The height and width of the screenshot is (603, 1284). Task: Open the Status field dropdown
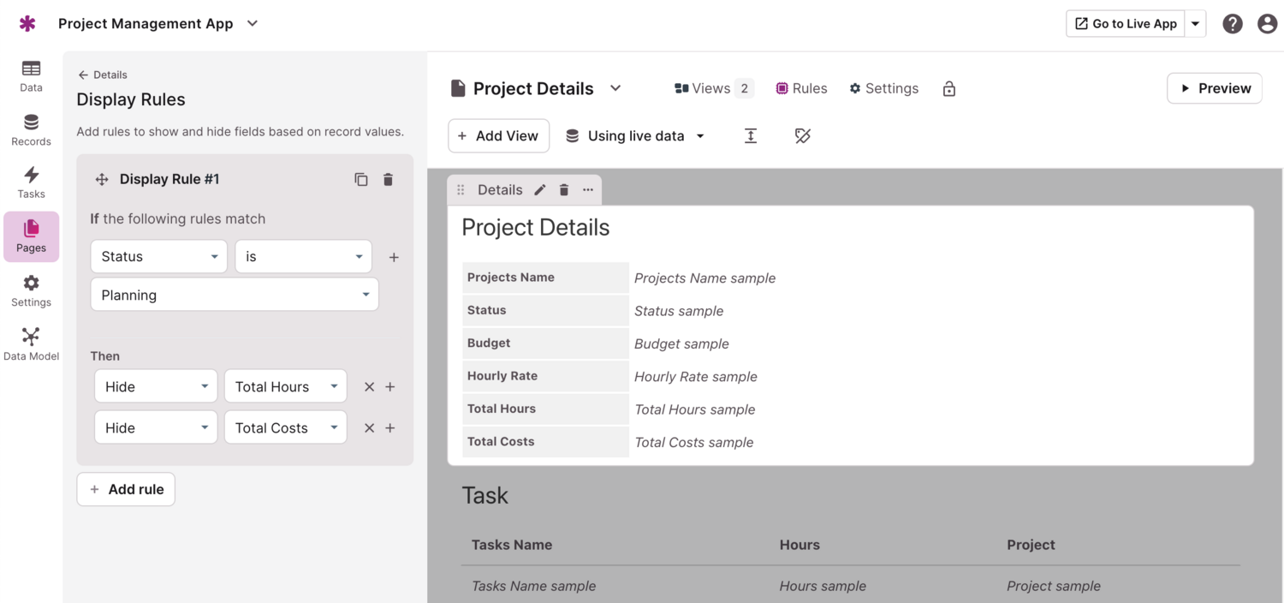(158, 257)
